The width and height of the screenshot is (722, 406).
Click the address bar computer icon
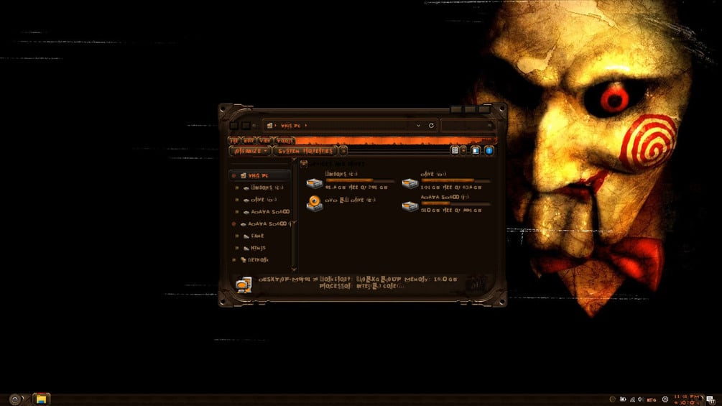pos(269,125)
